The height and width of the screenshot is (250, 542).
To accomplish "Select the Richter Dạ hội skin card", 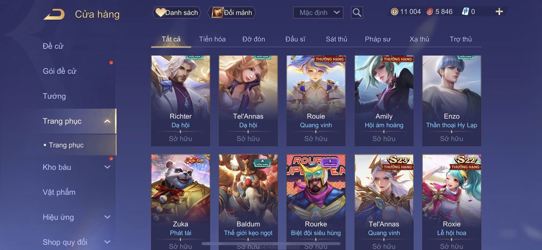I will [180, 101].
